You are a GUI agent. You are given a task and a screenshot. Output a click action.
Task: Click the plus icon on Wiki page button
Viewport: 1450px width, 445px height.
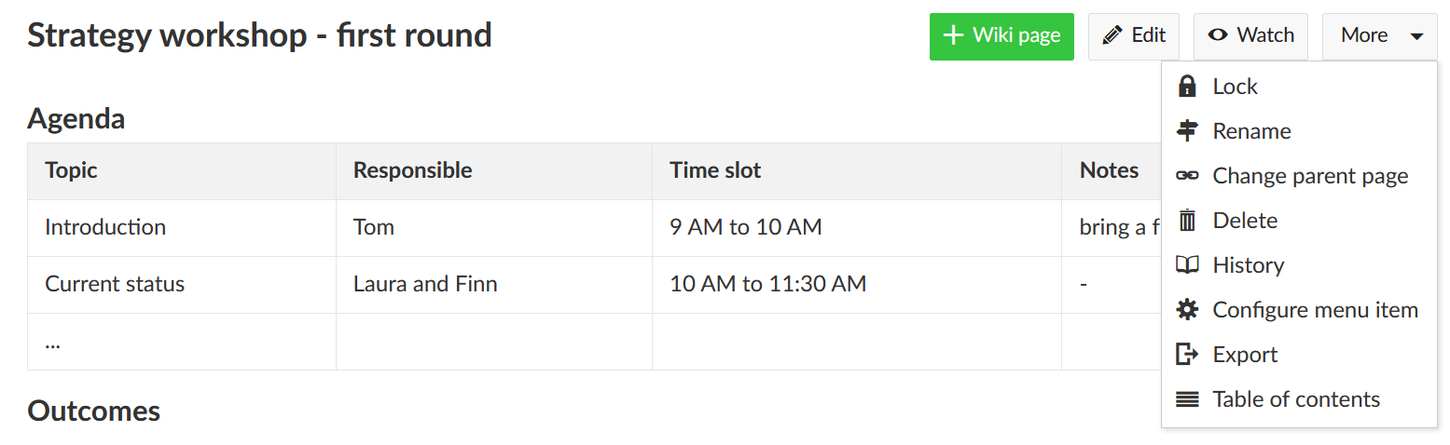pyautogui.click(x=952, y=36)
